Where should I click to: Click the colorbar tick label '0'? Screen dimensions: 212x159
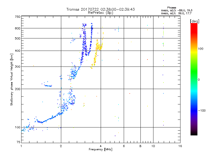pyautogui.click(x=199, y=79)
